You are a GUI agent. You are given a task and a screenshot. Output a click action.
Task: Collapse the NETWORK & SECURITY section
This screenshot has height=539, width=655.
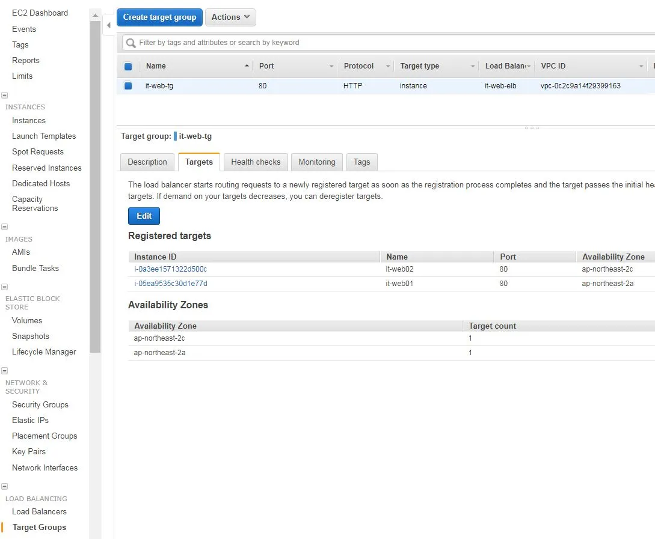tap(5, 371)
